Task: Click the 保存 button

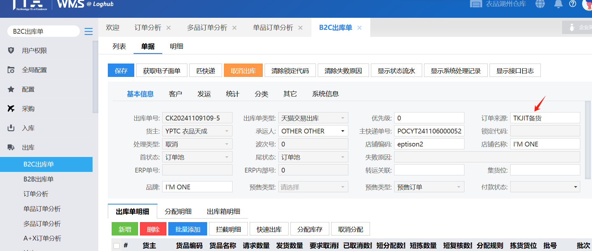Action: (121, 71)
